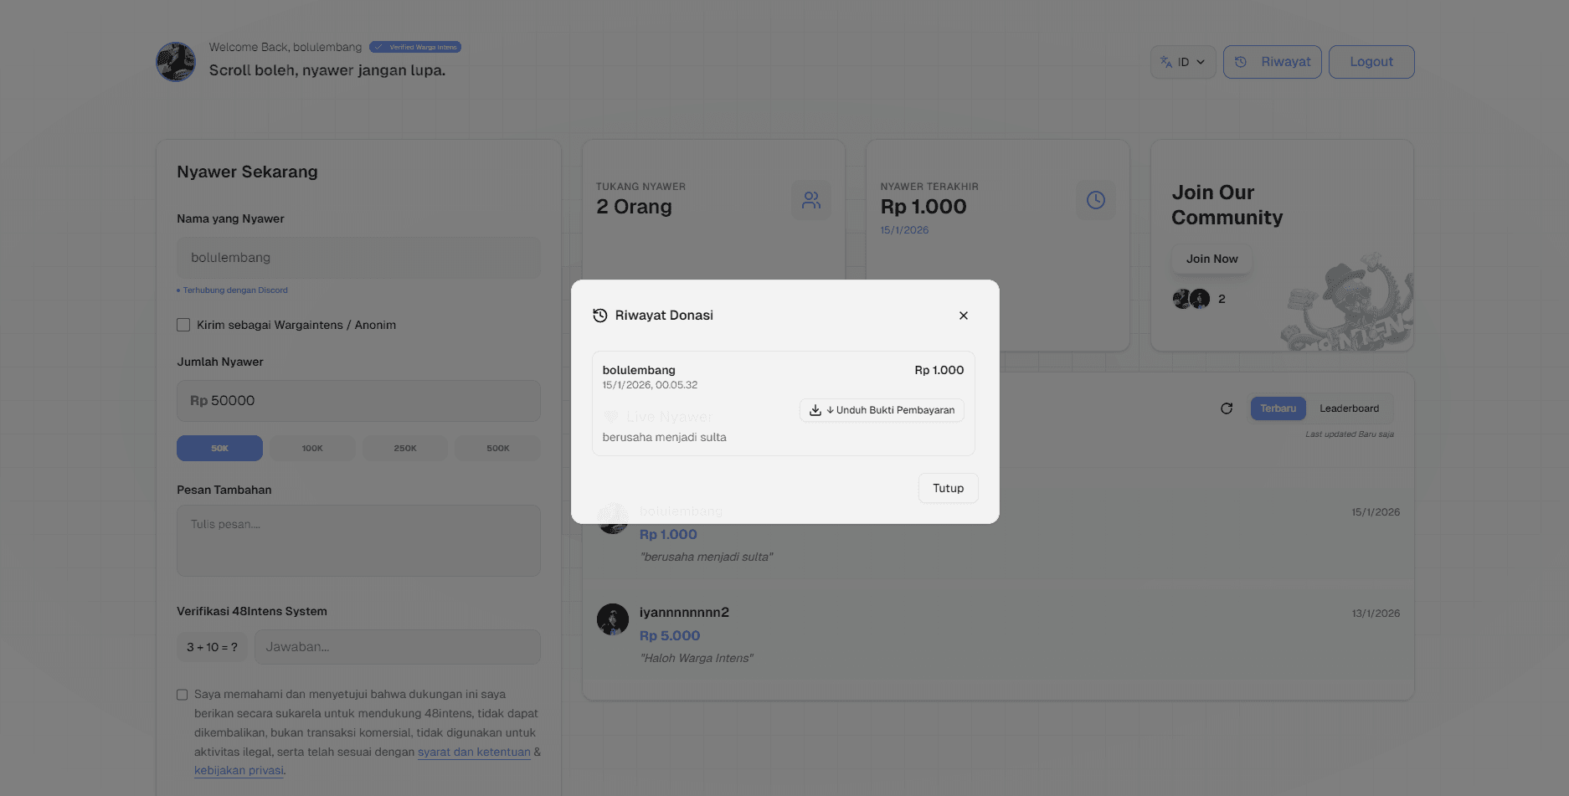Click the Jawaban verification answer field
1569x796 pixels.
click(397, 647)
